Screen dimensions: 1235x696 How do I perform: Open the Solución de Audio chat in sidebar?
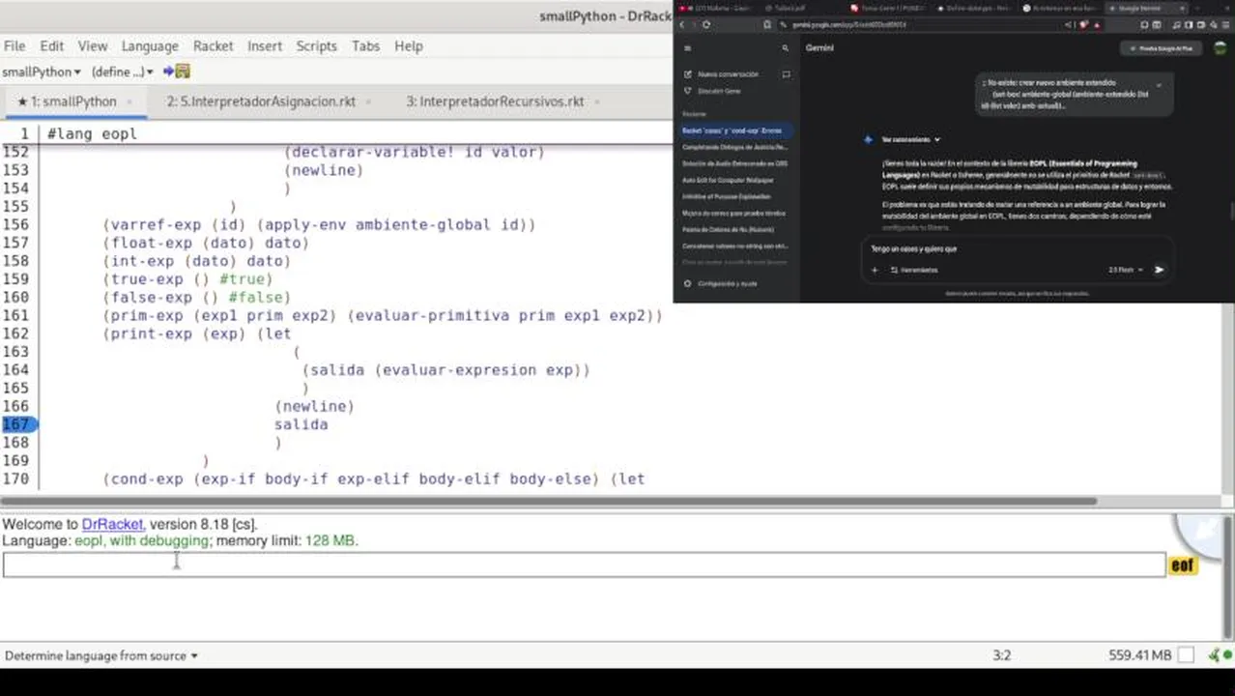coord(734,163)
